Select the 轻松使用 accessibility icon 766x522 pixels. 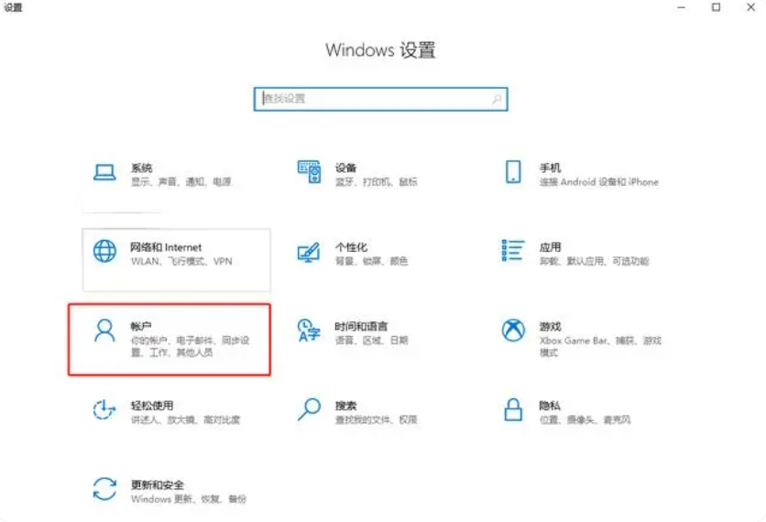pyautogui.click(x=105, y=410)
